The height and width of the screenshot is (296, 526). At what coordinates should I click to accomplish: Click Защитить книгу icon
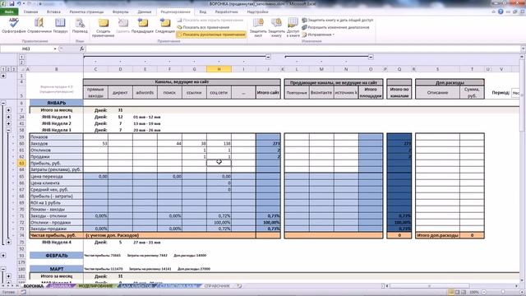[276, 27]
